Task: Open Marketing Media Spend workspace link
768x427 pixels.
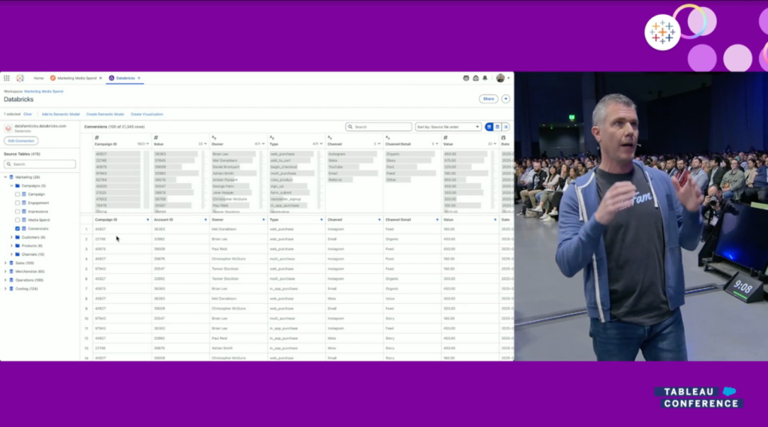Action: (43, 92)
